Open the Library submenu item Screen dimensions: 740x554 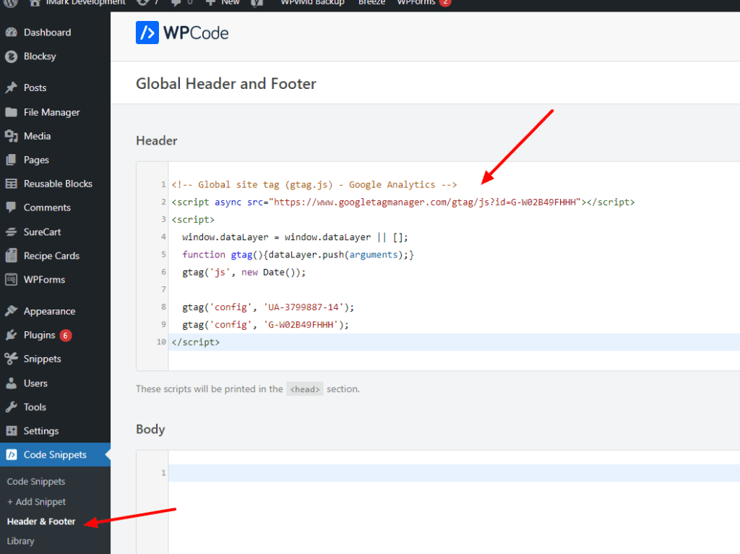[21, 541]
